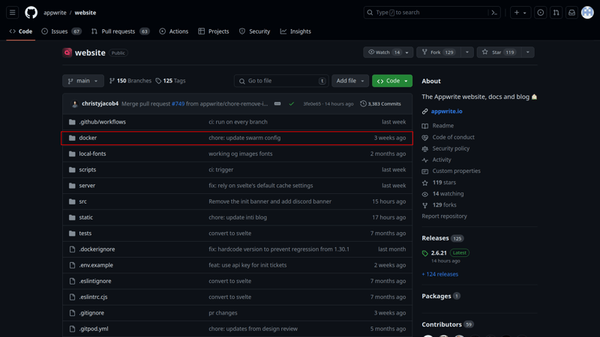This screenshot has width=600, height=337.
Task: Open the user profile avatar menu
Action: coord(587,13)
